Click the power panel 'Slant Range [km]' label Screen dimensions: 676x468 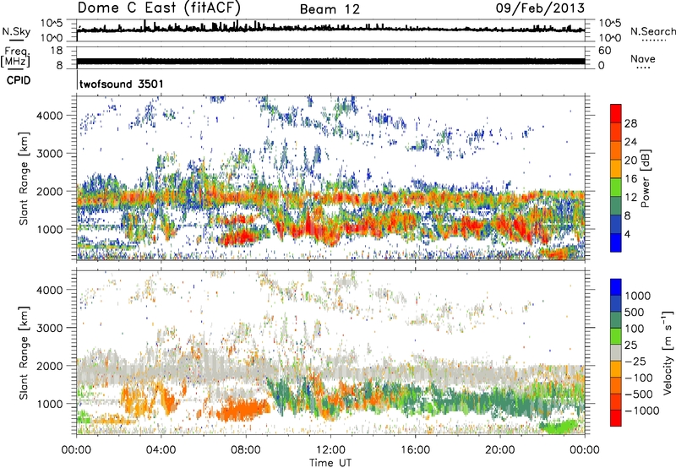point(24,178)
